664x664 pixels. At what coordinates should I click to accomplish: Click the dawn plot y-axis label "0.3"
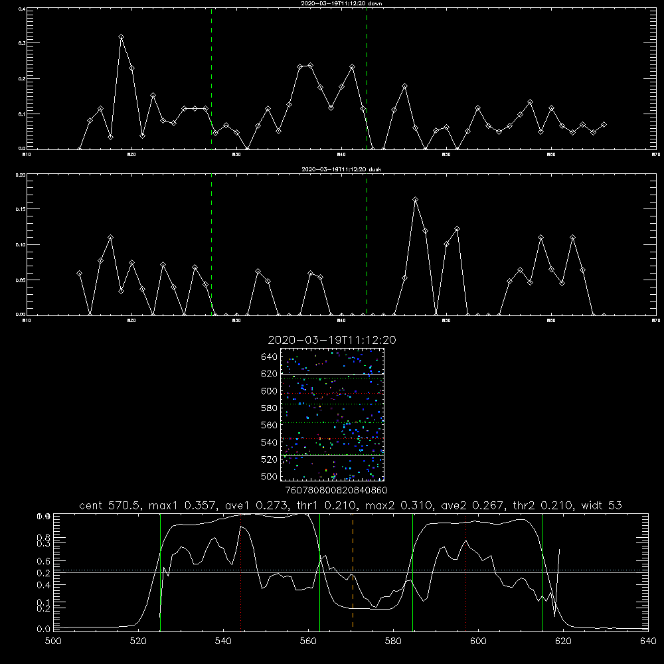point(23,43)
